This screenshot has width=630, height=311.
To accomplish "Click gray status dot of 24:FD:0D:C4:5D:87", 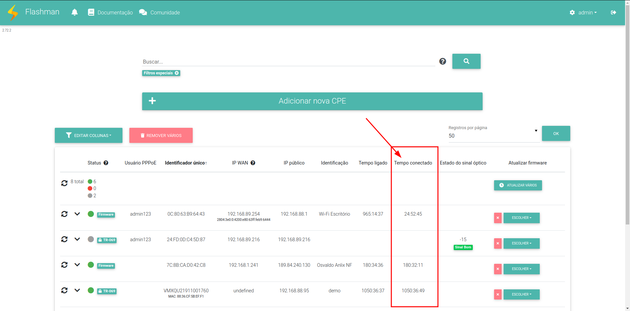I will click(x=91, y=239).
